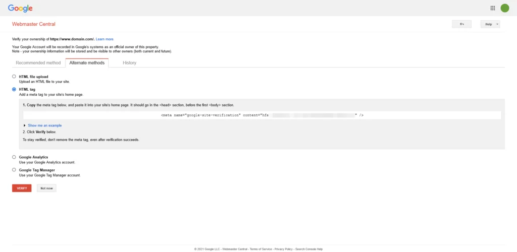Open the green account avatar

pos(505,8)
